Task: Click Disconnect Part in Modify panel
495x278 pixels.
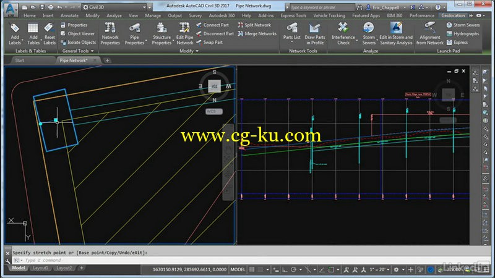Action: 215,33
